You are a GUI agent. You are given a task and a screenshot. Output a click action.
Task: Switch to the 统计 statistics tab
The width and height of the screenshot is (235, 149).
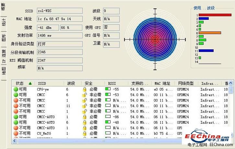pyautogui.click(x=4, y=23)
